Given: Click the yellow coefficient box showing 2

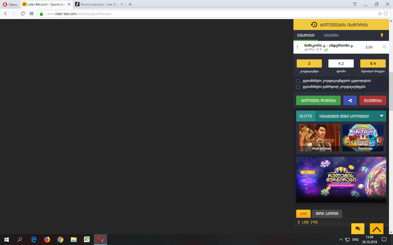Looking at the screenshot, I should (309, 64).
